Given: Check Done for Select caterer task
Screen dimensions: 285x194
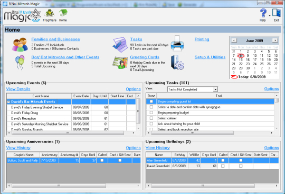Looking at the screenshot, I should point(151,118).
